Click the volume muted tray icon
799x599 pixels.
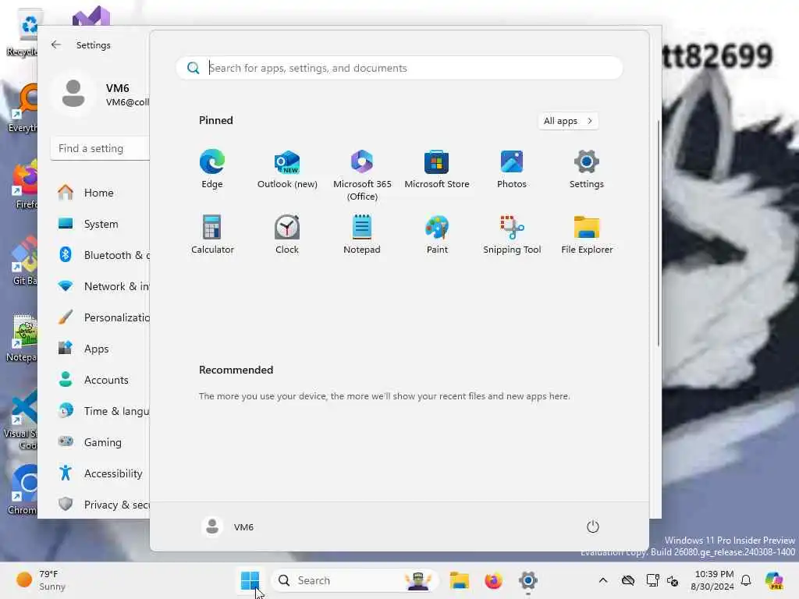tap(673, 580)
